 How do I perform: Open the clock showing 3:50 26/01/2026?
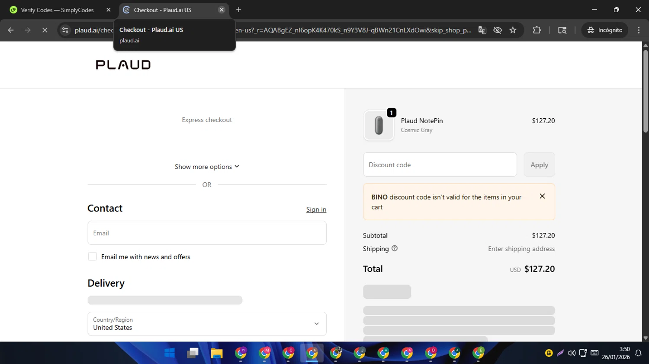(616, 353)
